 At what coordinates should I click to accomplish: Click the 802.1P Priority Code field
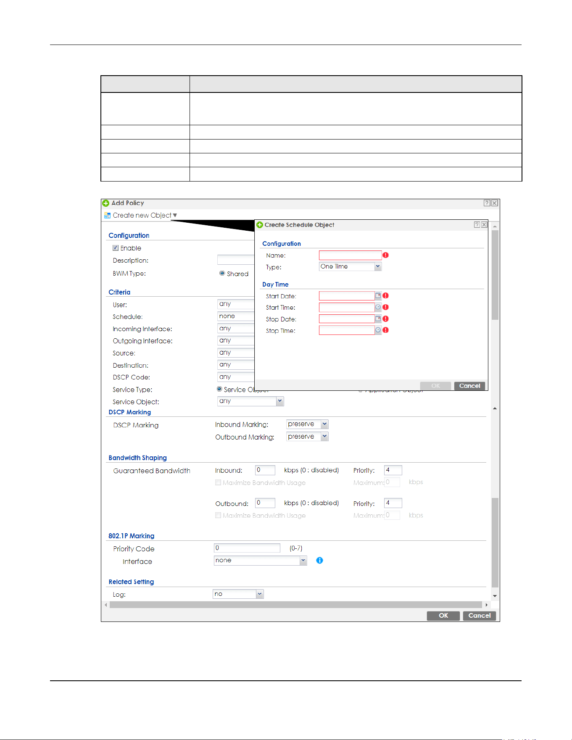point(247,548)
